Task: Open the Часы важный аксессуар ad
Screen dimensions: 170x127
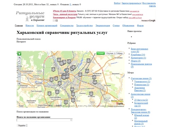Action: pyautogui.click(x=65, y=14)
